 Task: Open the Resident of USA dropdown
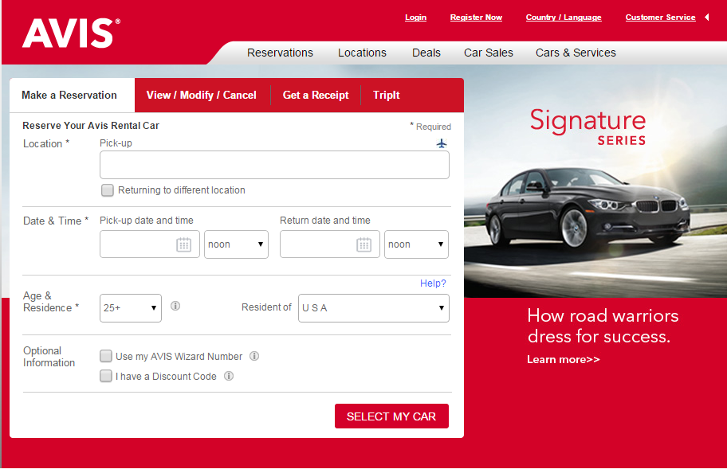point(373,308)
